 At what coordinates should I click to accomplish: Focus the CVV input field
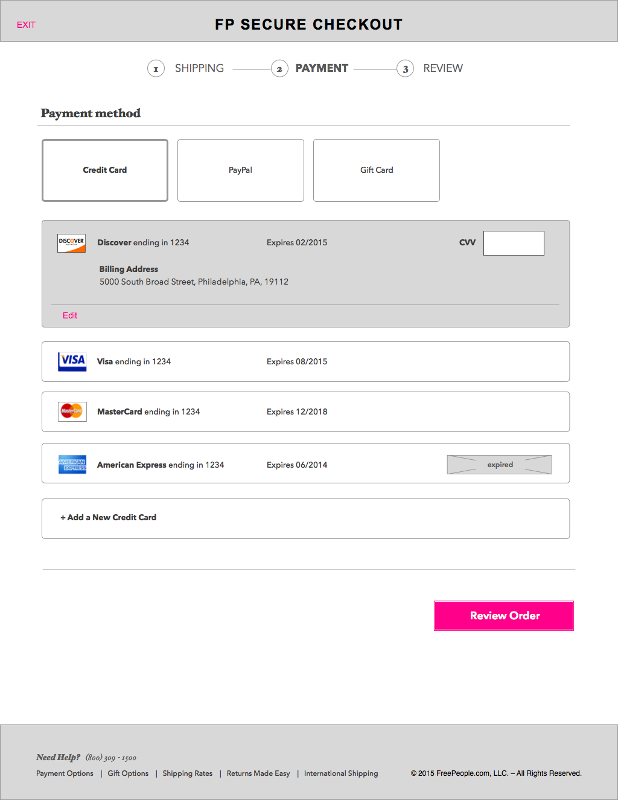[514, 243]
